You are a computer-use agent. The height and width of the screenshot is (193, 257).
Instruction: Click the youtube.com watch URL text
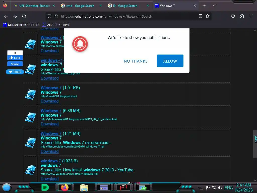(x=69, y=174)
